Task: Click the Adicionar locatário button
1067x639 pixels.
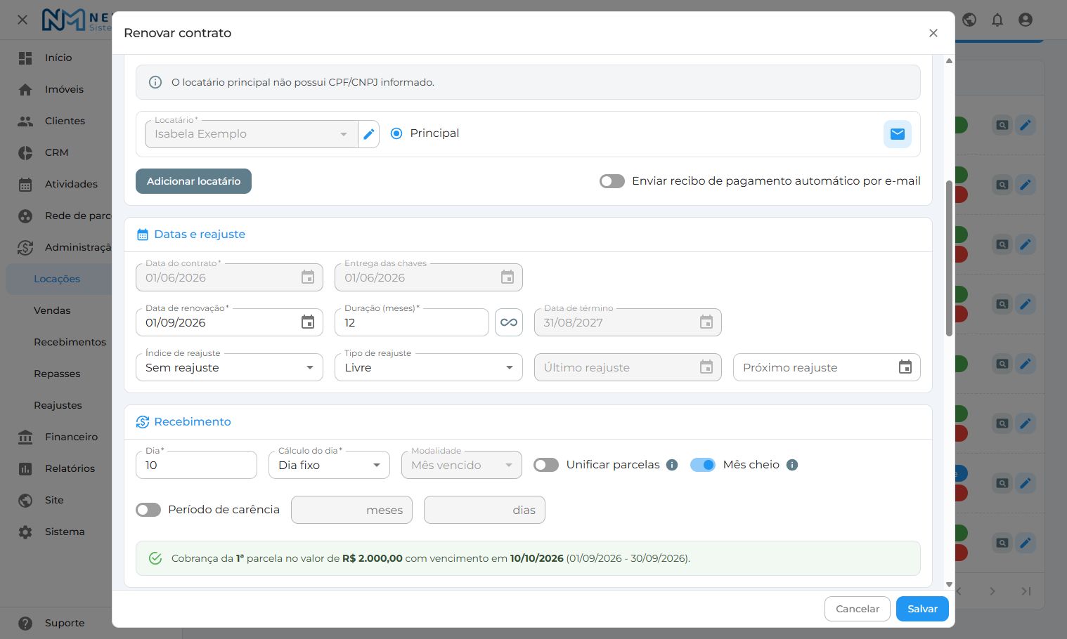Action: 193,181
